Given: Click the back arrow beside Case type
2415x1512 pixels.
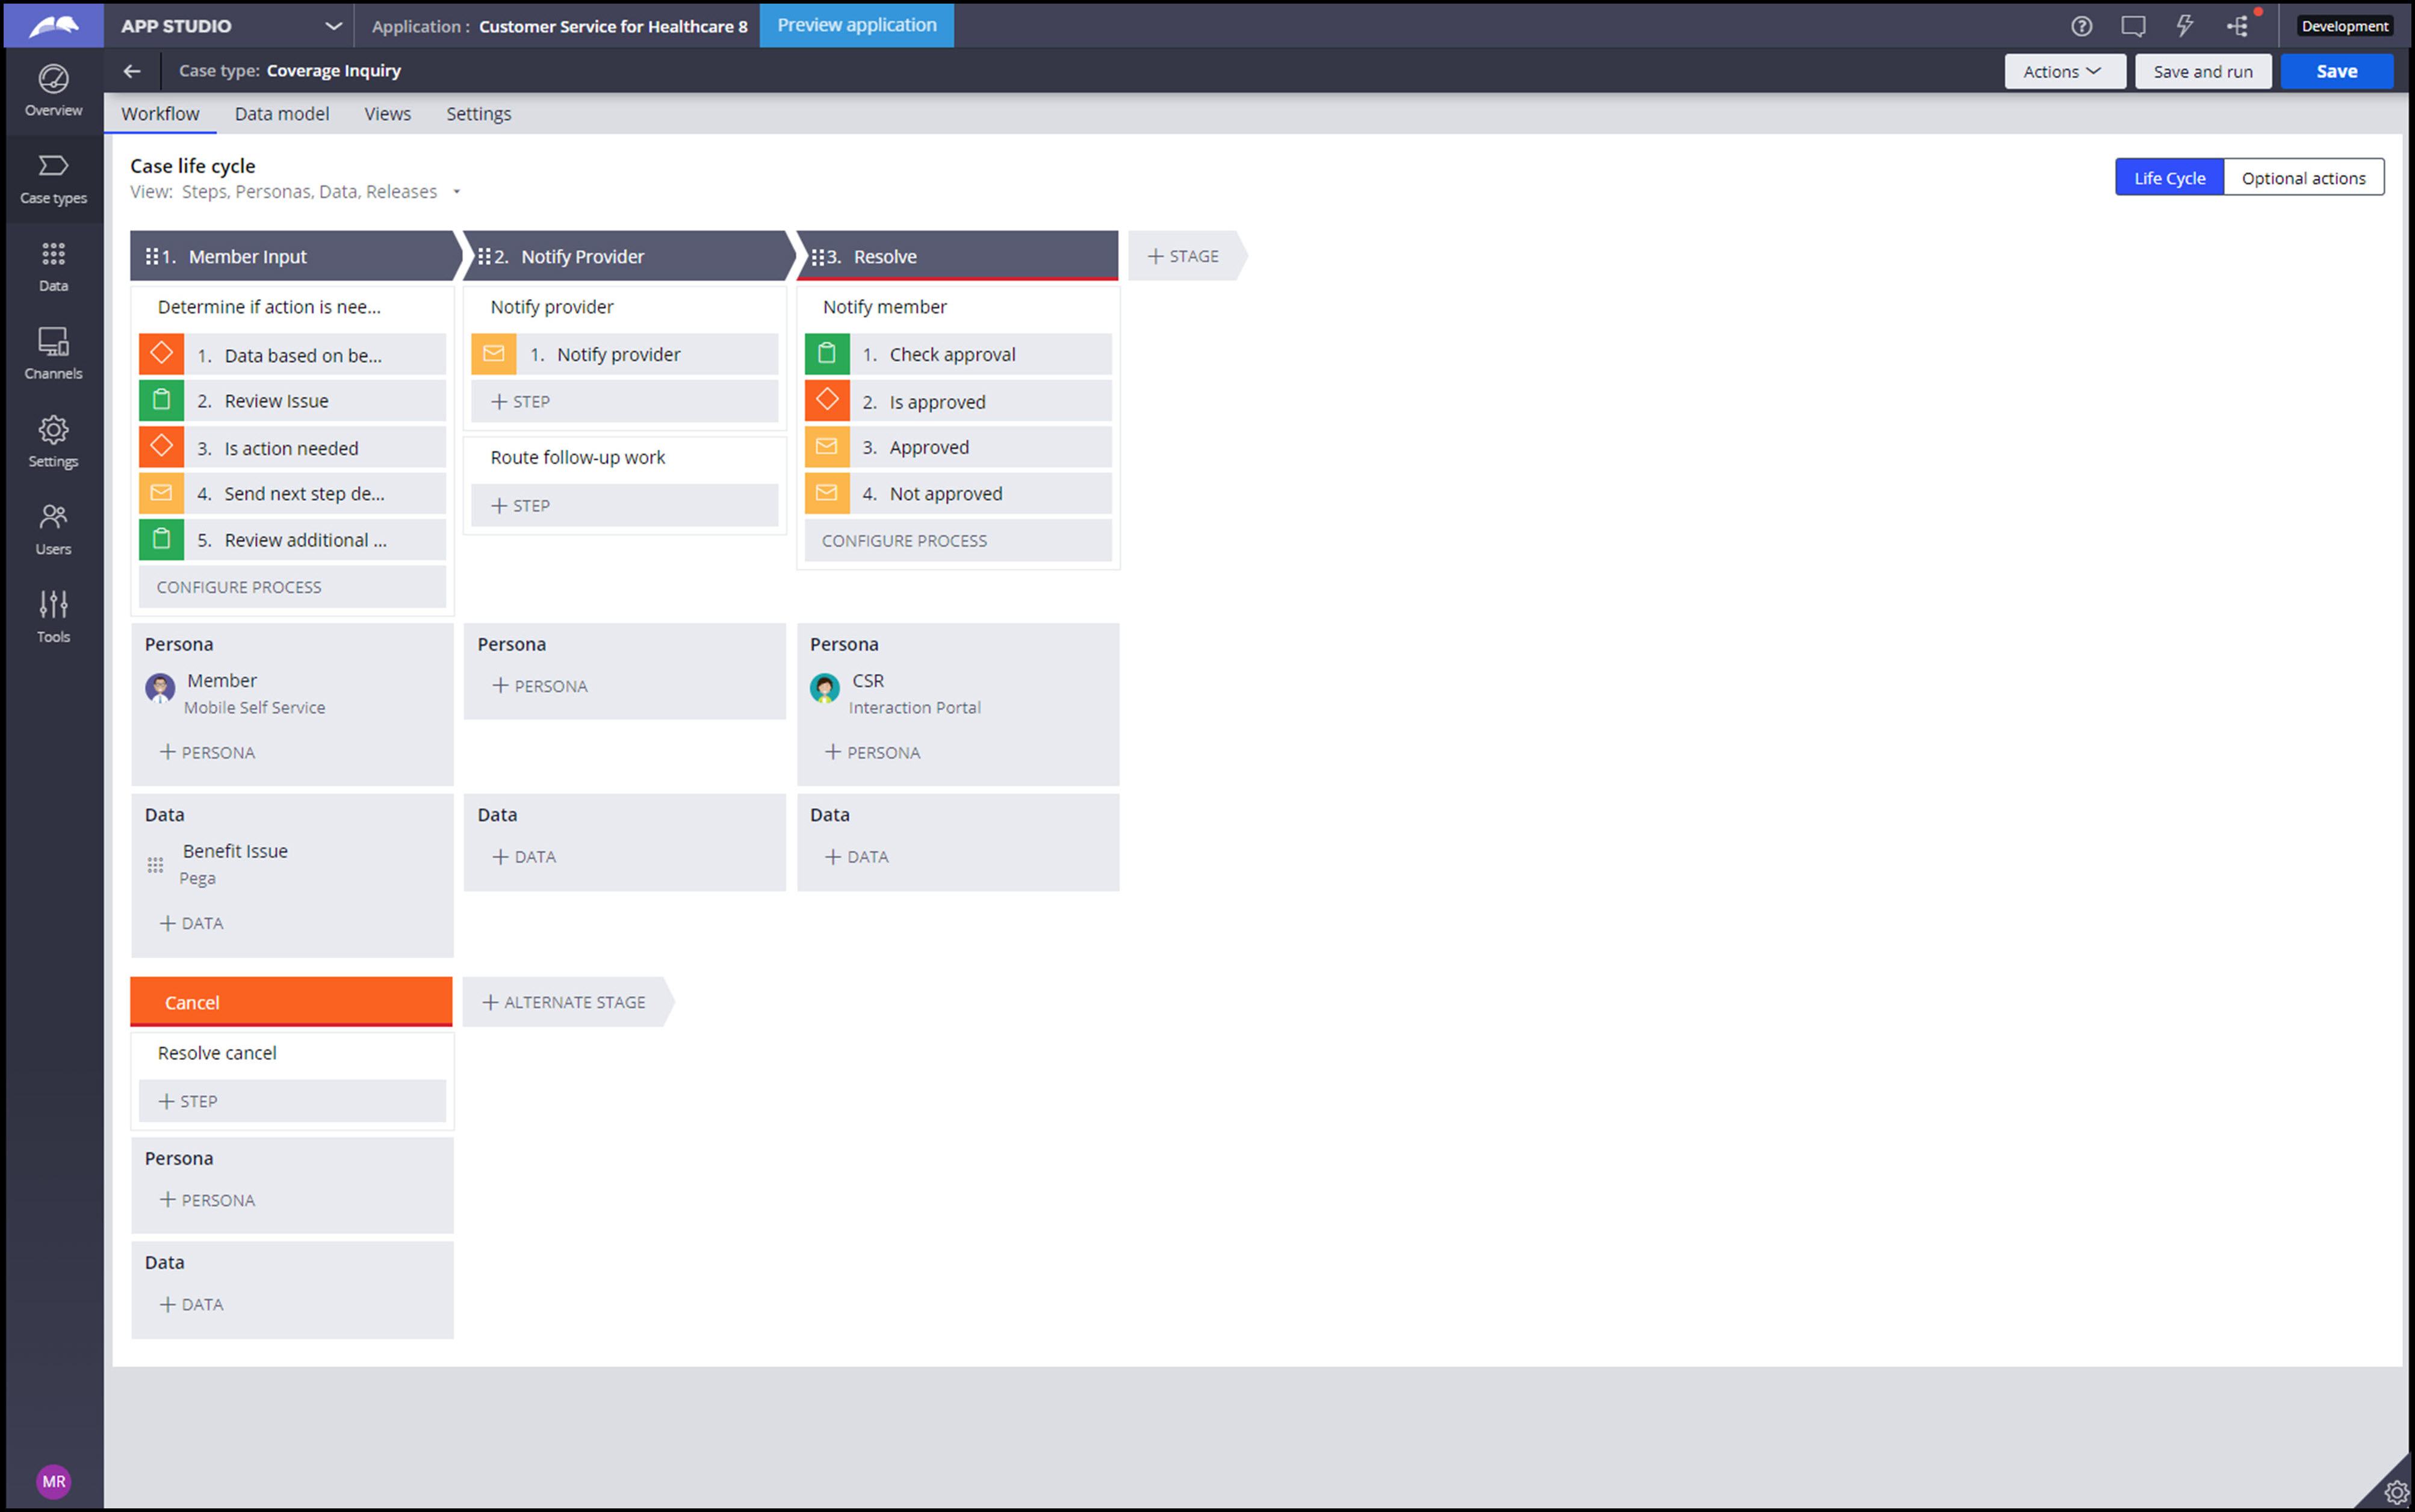Looking at the screenshot, I should coord(132,71).
